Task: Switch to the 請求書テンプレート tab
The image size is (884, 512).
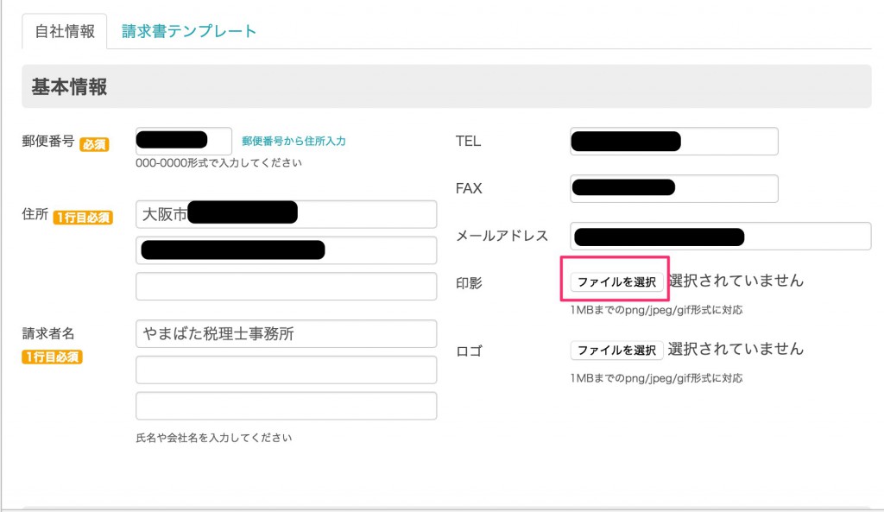Action: tap(189, 31)
